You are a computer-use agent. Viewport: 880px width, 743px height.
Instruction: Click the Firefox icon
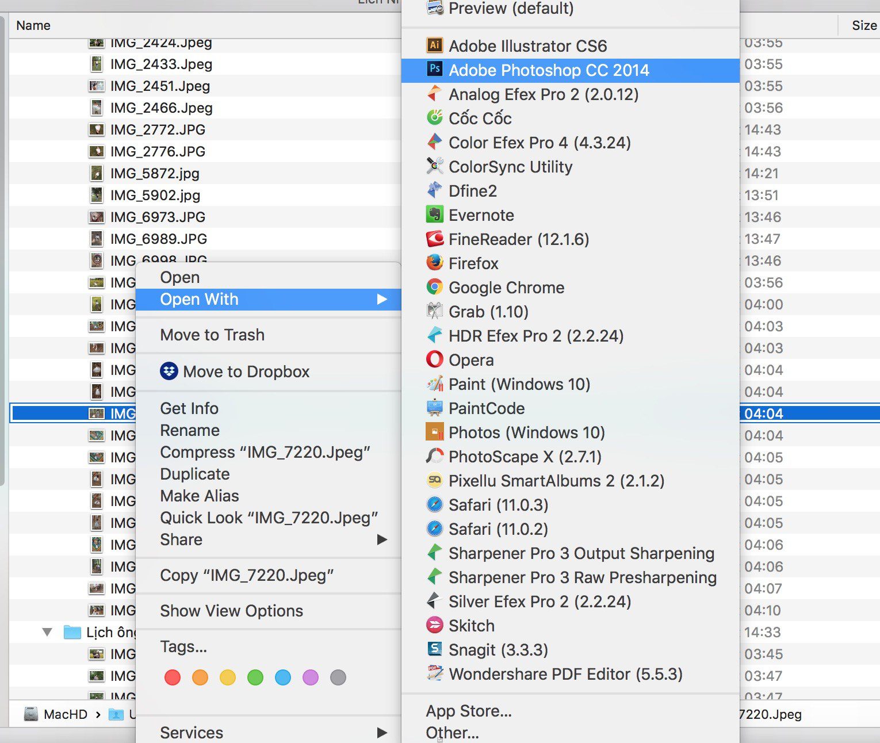pos(434,262)
